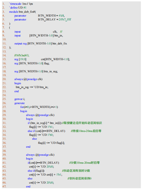142x191 pixels.
Task: Select cnt[i] <= `UD cnt[i] + 1'b1; line
Action: pos(45,175)
